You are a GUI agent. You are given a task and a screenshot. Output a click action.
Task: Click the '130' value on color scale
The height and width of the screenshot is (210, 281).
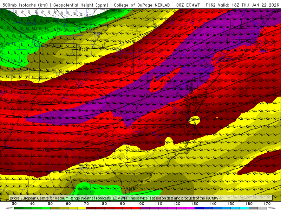tap(195, 204)
